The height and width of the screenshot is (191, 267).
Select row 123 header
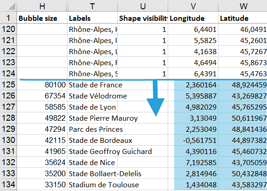click(x=8, y=62)
